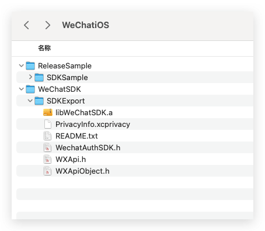Select the SDKExport name text
The height and width of the screenshot is (231, 265).
(66, 101)
